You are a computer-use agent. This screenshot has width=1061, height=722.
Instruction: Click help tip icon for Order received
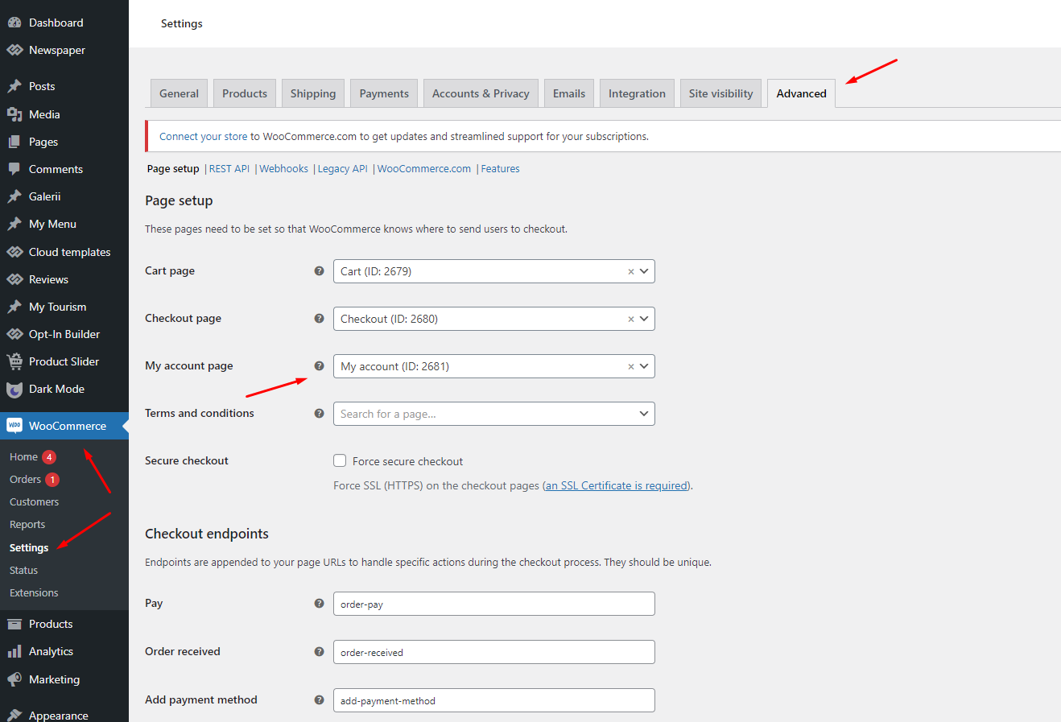pyautogui.click(x=319, y=652)
